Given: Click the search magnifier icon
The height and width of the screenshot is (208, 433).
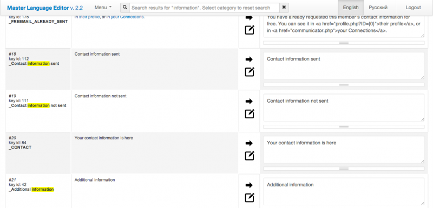Looking at the screenshot, I should (x=125, y=8).
